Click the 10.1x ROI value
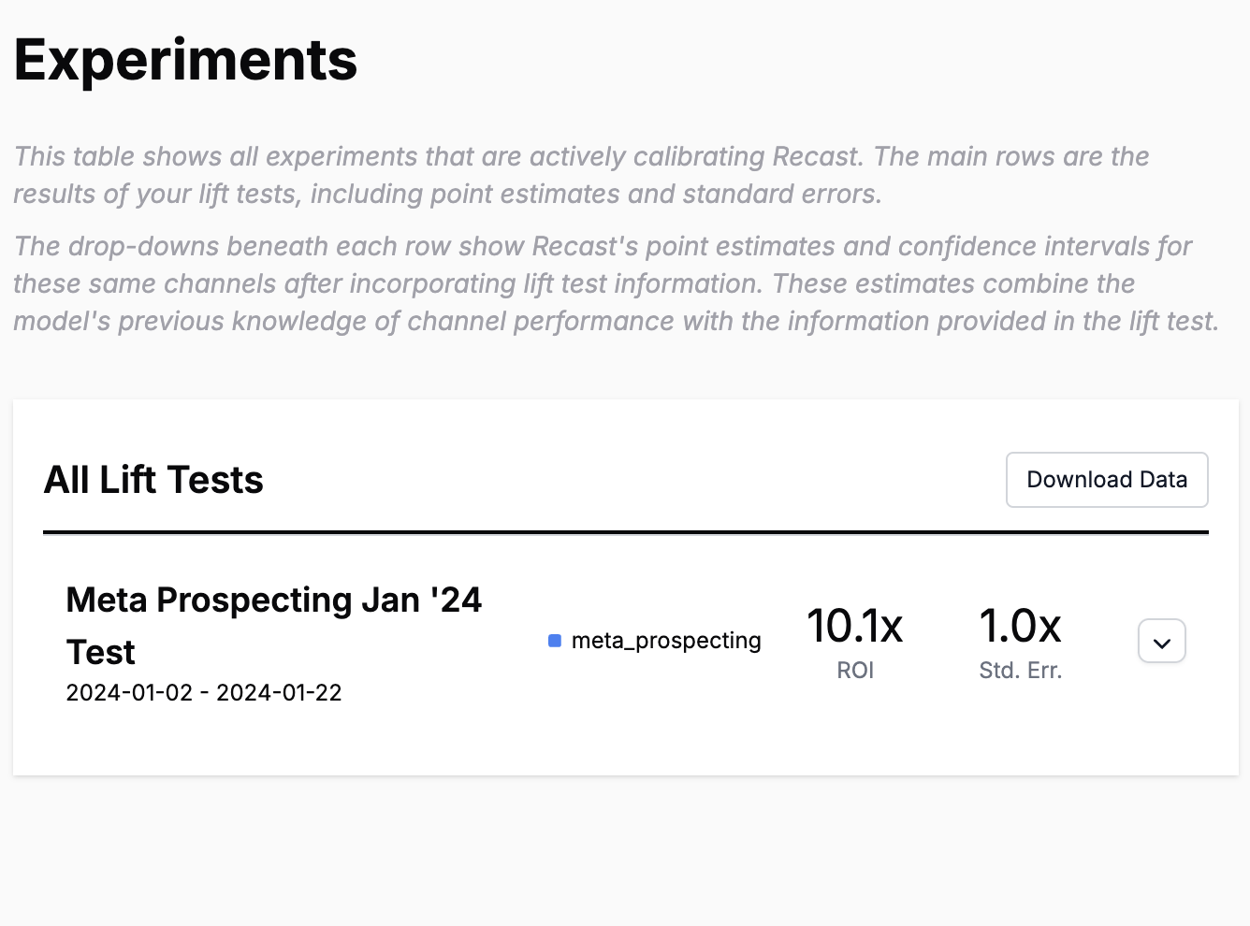The height and width of the screenshot is (926, 1250). coord(854,628)
